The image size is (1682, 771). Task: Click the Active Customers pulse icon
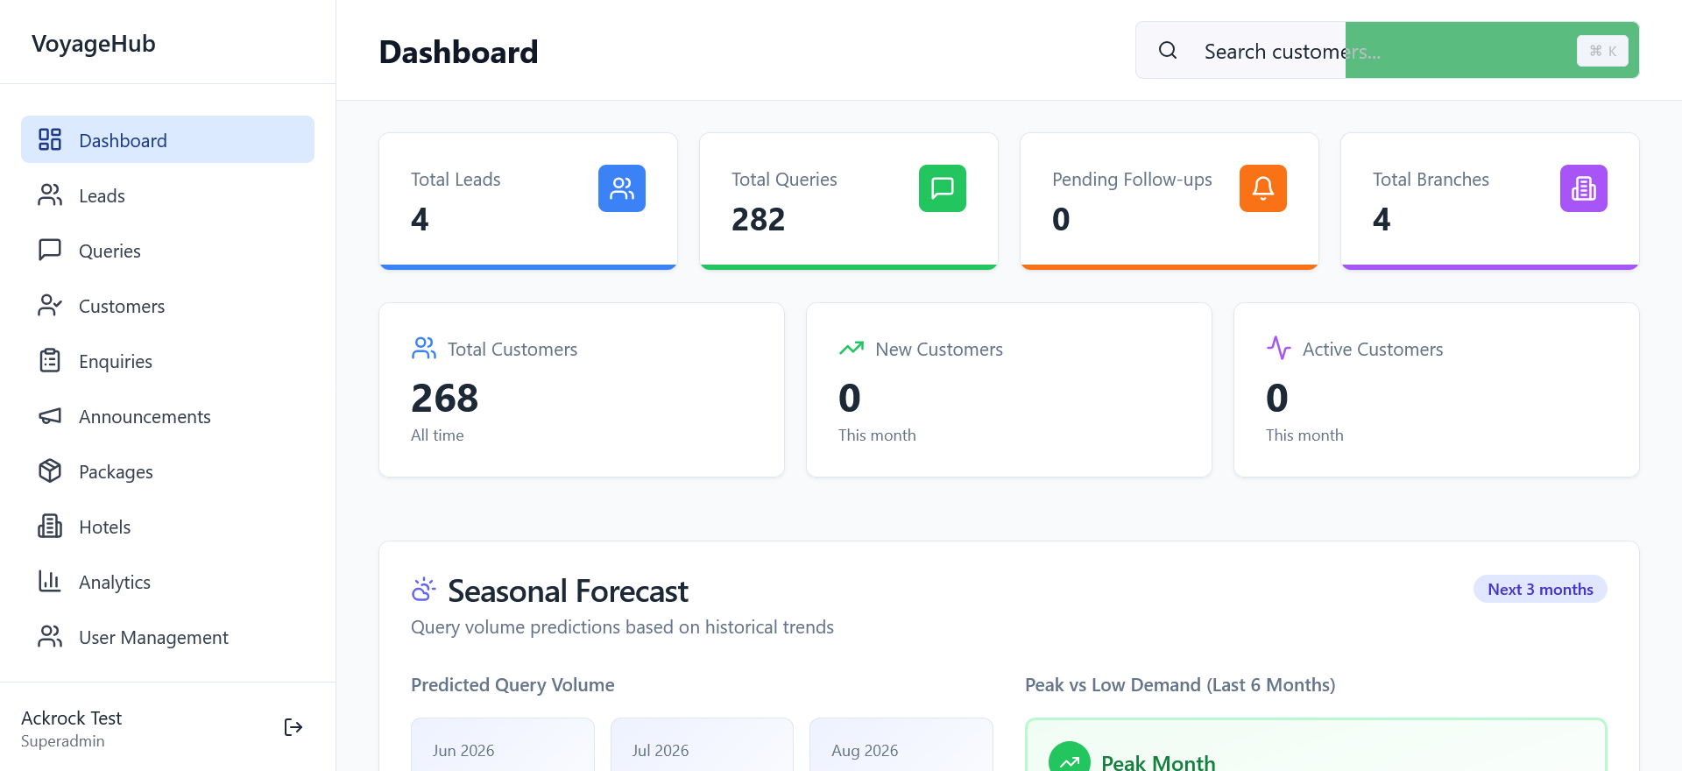coord(1279,349)
